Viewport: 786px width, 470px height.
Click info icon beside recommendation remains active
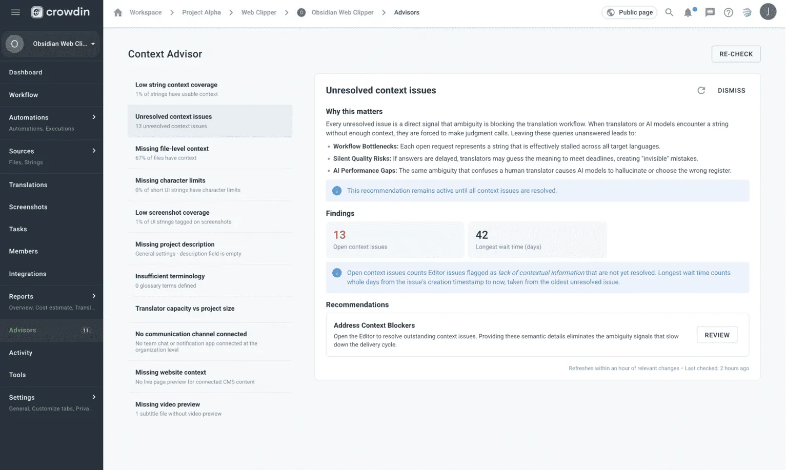click(x=337, y=191)
